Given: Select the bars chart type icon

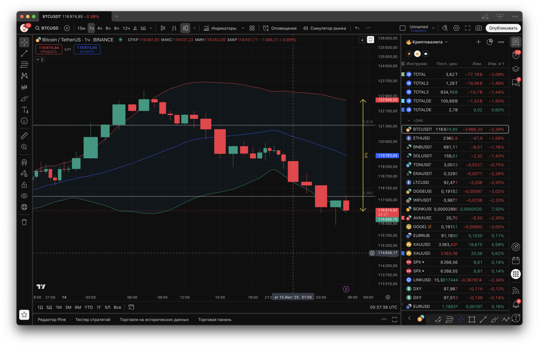Looking at the screenshot, I should (x=174, y=28).
